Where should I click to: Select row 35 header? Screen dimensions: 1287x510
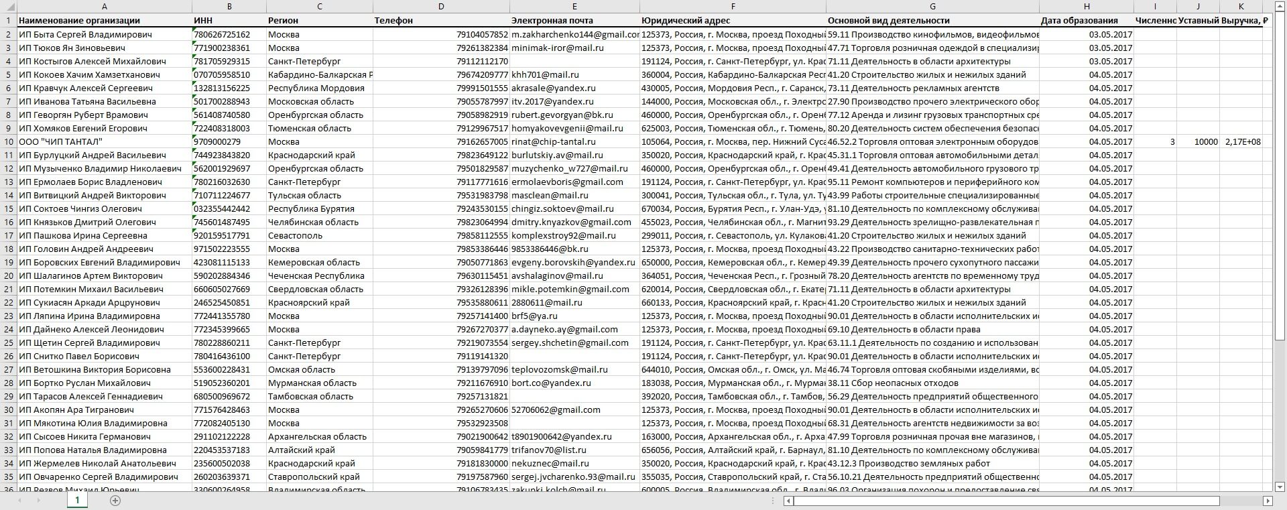pos(8,476)
